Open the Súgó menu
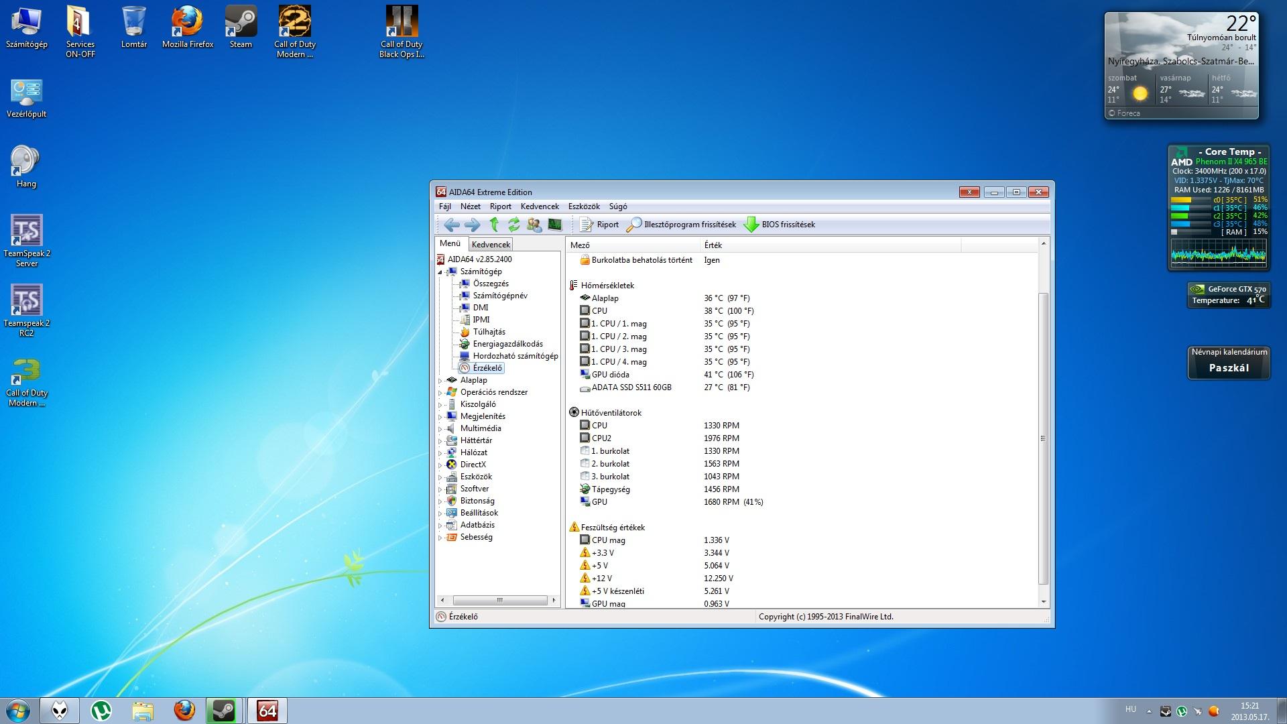Image resolution: width=1287 pixels, height=724 pixels. [x=618, y=206]
